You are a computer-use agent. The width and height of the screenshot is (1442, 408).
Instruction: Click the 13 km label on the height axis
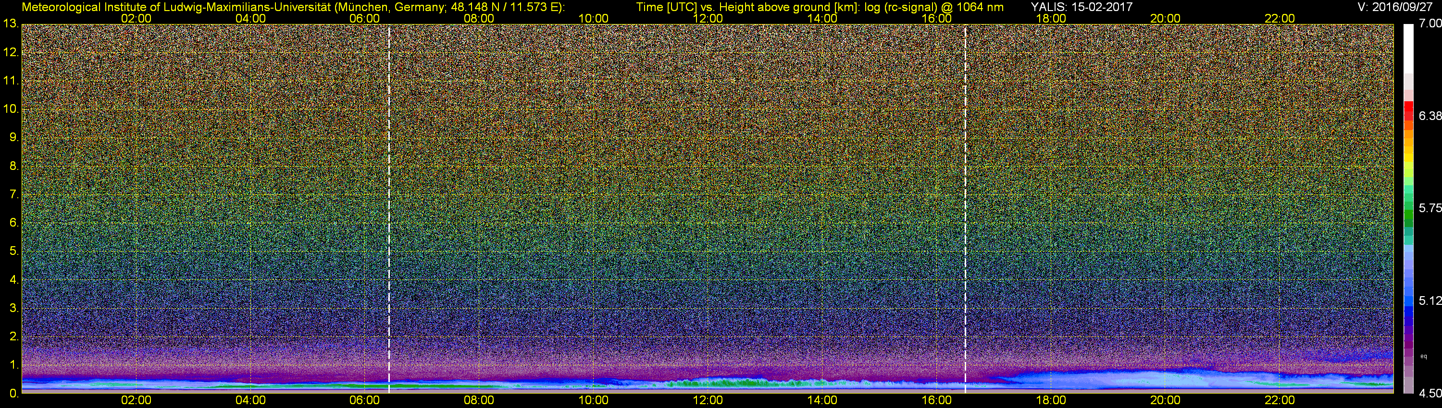10,24
